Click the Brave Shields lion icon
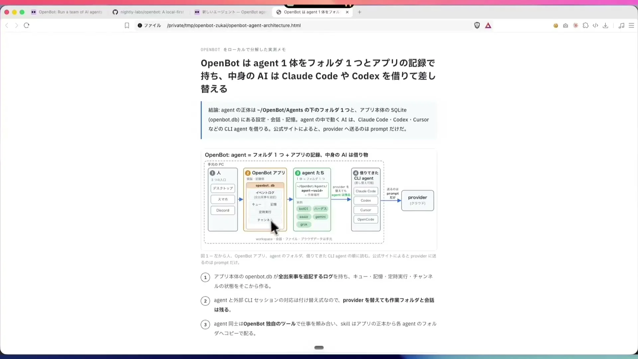 coord(477,26)
